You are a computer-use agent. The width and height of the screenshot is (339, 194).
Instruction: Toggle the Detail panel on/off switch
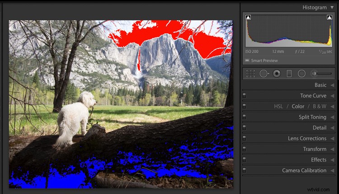click(244, 127)
